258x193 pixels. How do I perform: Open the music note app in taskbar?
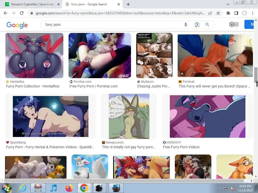pos(53,188)
